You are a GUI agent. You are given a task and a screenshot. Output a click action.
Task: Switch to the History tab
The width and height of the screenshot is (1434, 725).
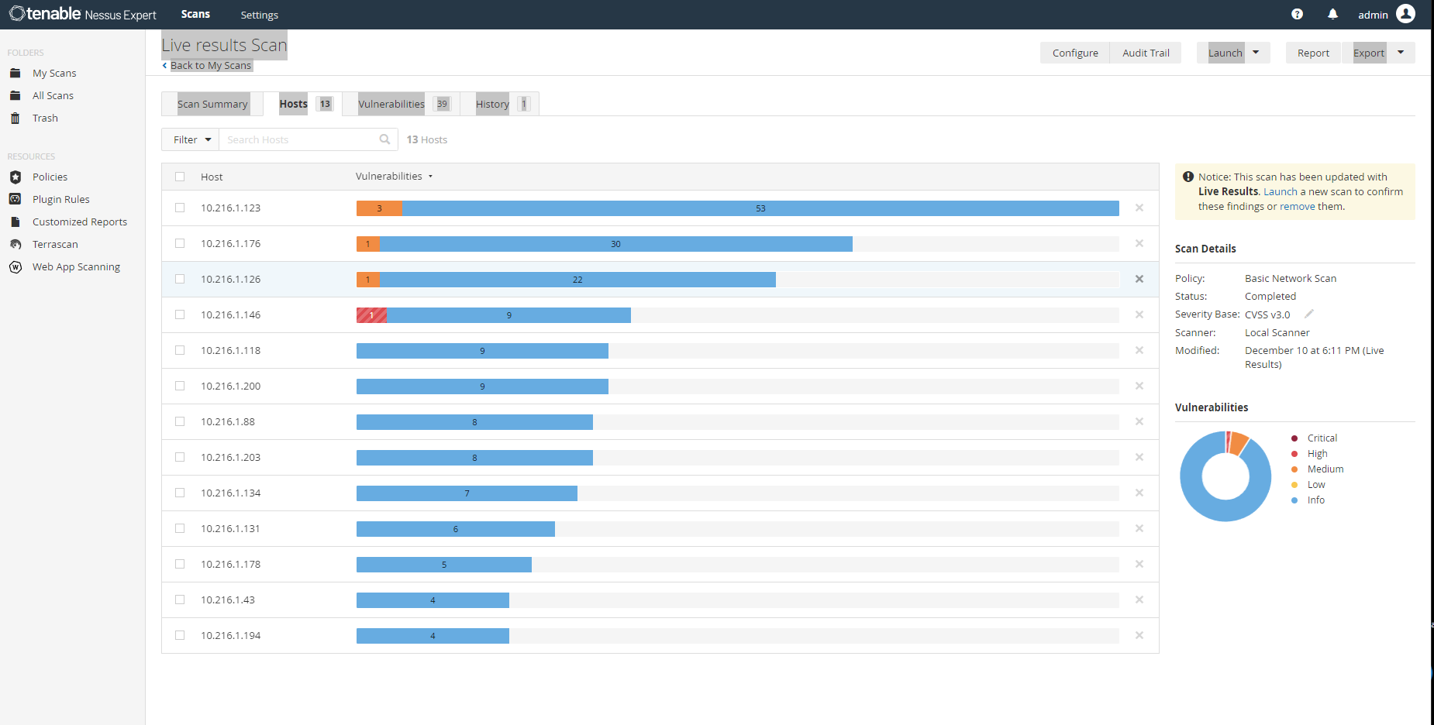coord(502,104)
